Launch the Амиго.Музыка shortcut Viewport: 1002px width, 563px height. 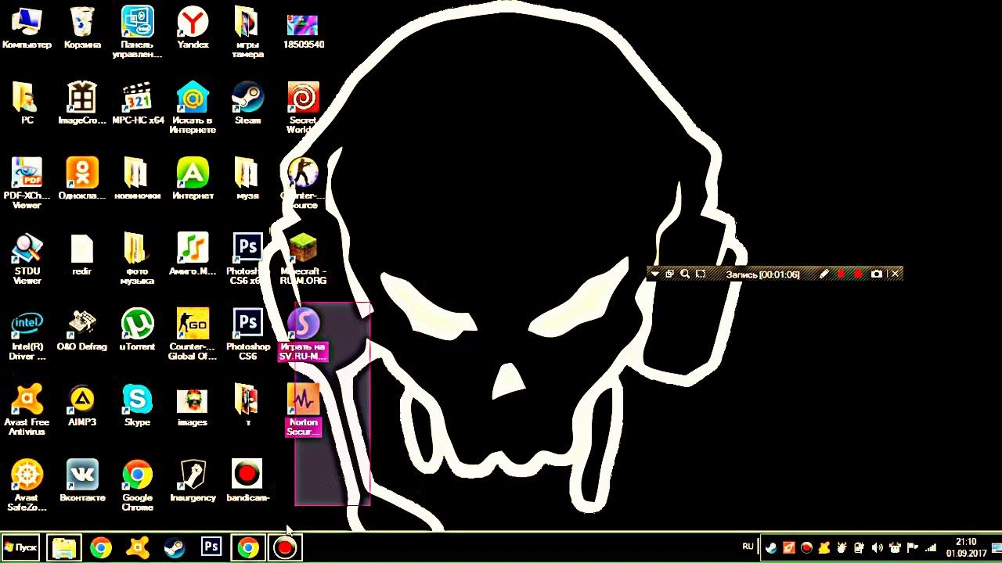[193, 255]
